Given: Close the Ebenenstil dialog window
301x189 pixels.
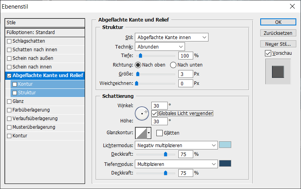Looking at the screenshot, I should (292, 6).
